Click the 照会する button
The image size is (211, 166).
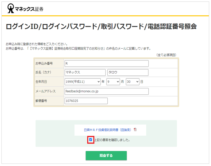[x=106, y=156]
